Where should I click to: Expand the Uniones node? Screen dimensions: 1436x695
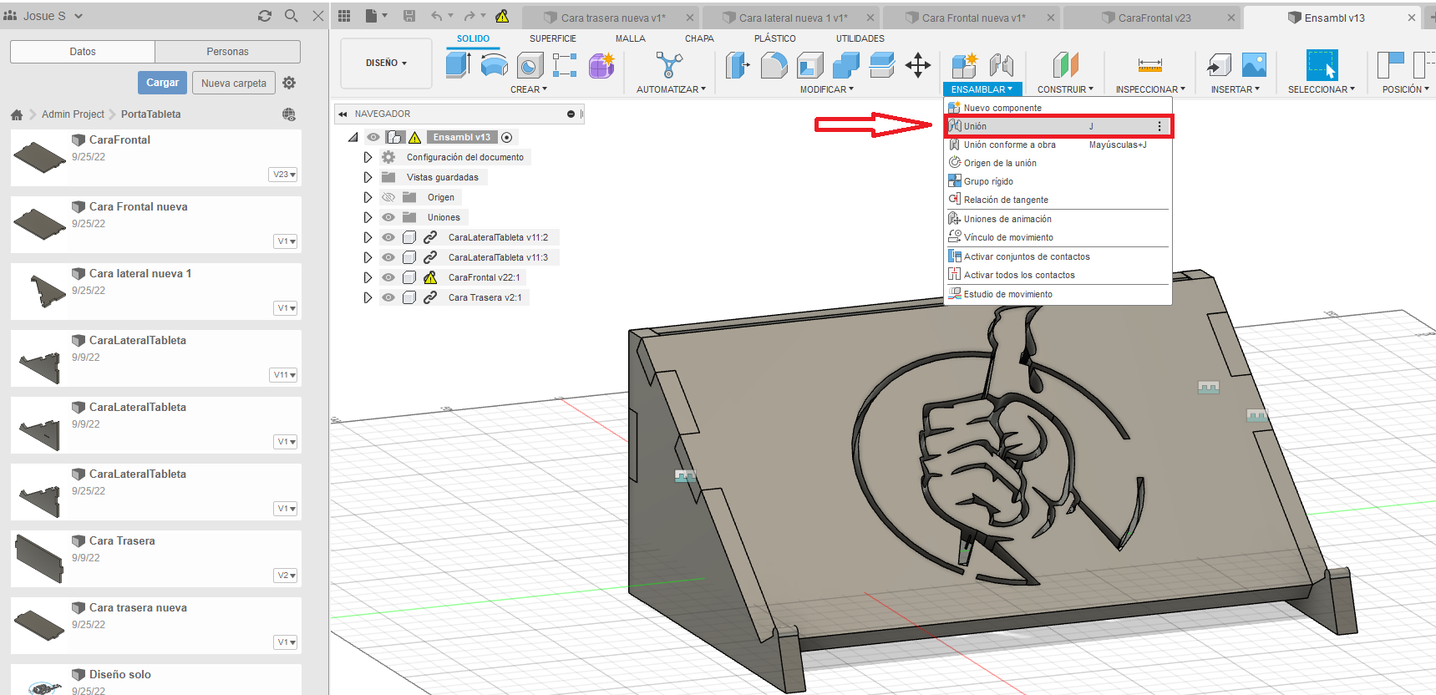[x=368, y=217]
